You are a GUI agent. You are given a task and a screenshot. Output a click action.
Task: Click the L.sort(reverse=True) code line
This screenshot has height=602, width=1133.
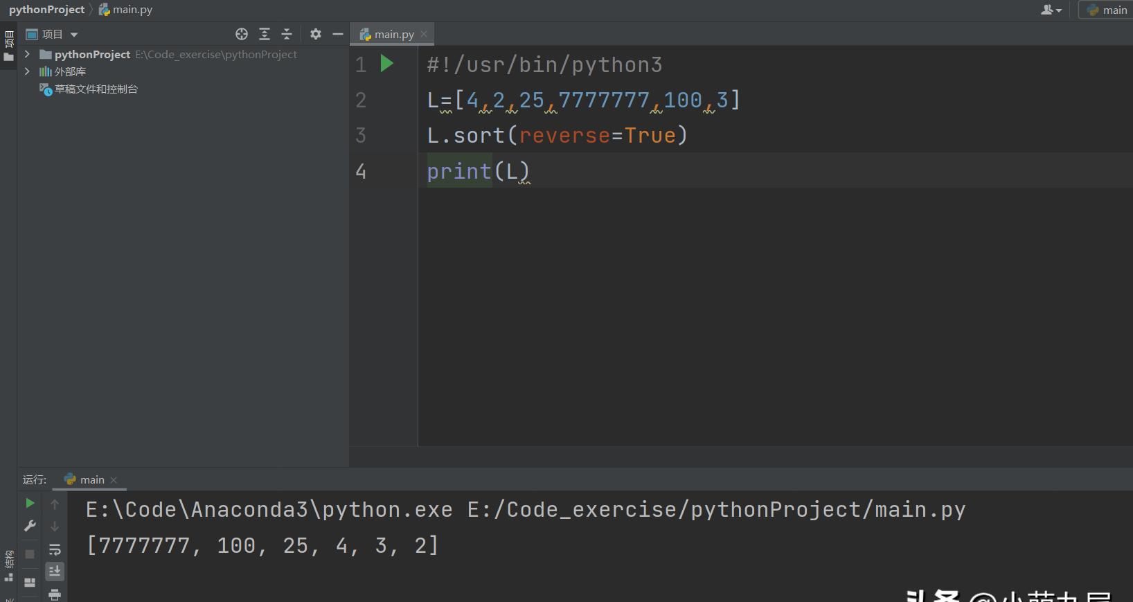(557, 135)
